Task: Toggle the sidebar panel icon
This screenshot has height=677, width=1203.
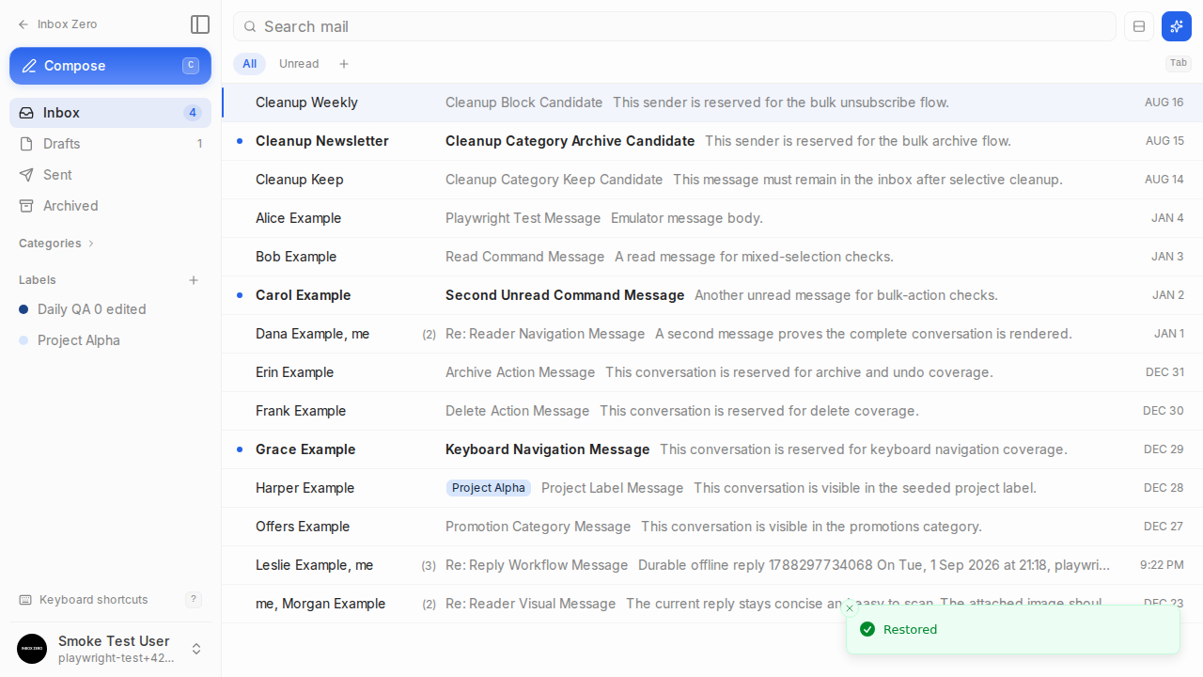Action: 199,24
